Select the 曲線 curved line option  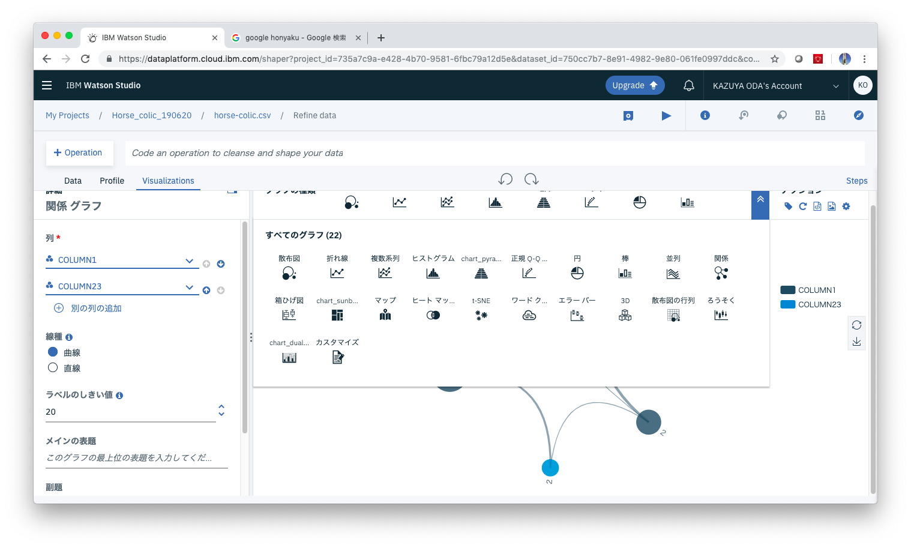pyautogui.click(x=53, y=352)
